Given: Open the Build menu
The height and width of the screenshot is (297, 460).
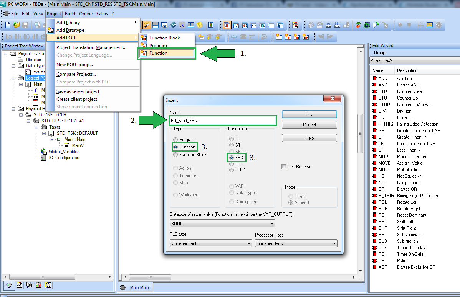Looking at the screenshot, I should coord(70,14).
